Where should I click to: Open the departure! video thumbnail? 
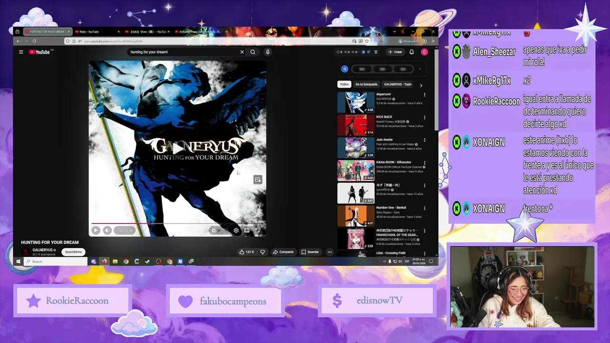(356, 102)
